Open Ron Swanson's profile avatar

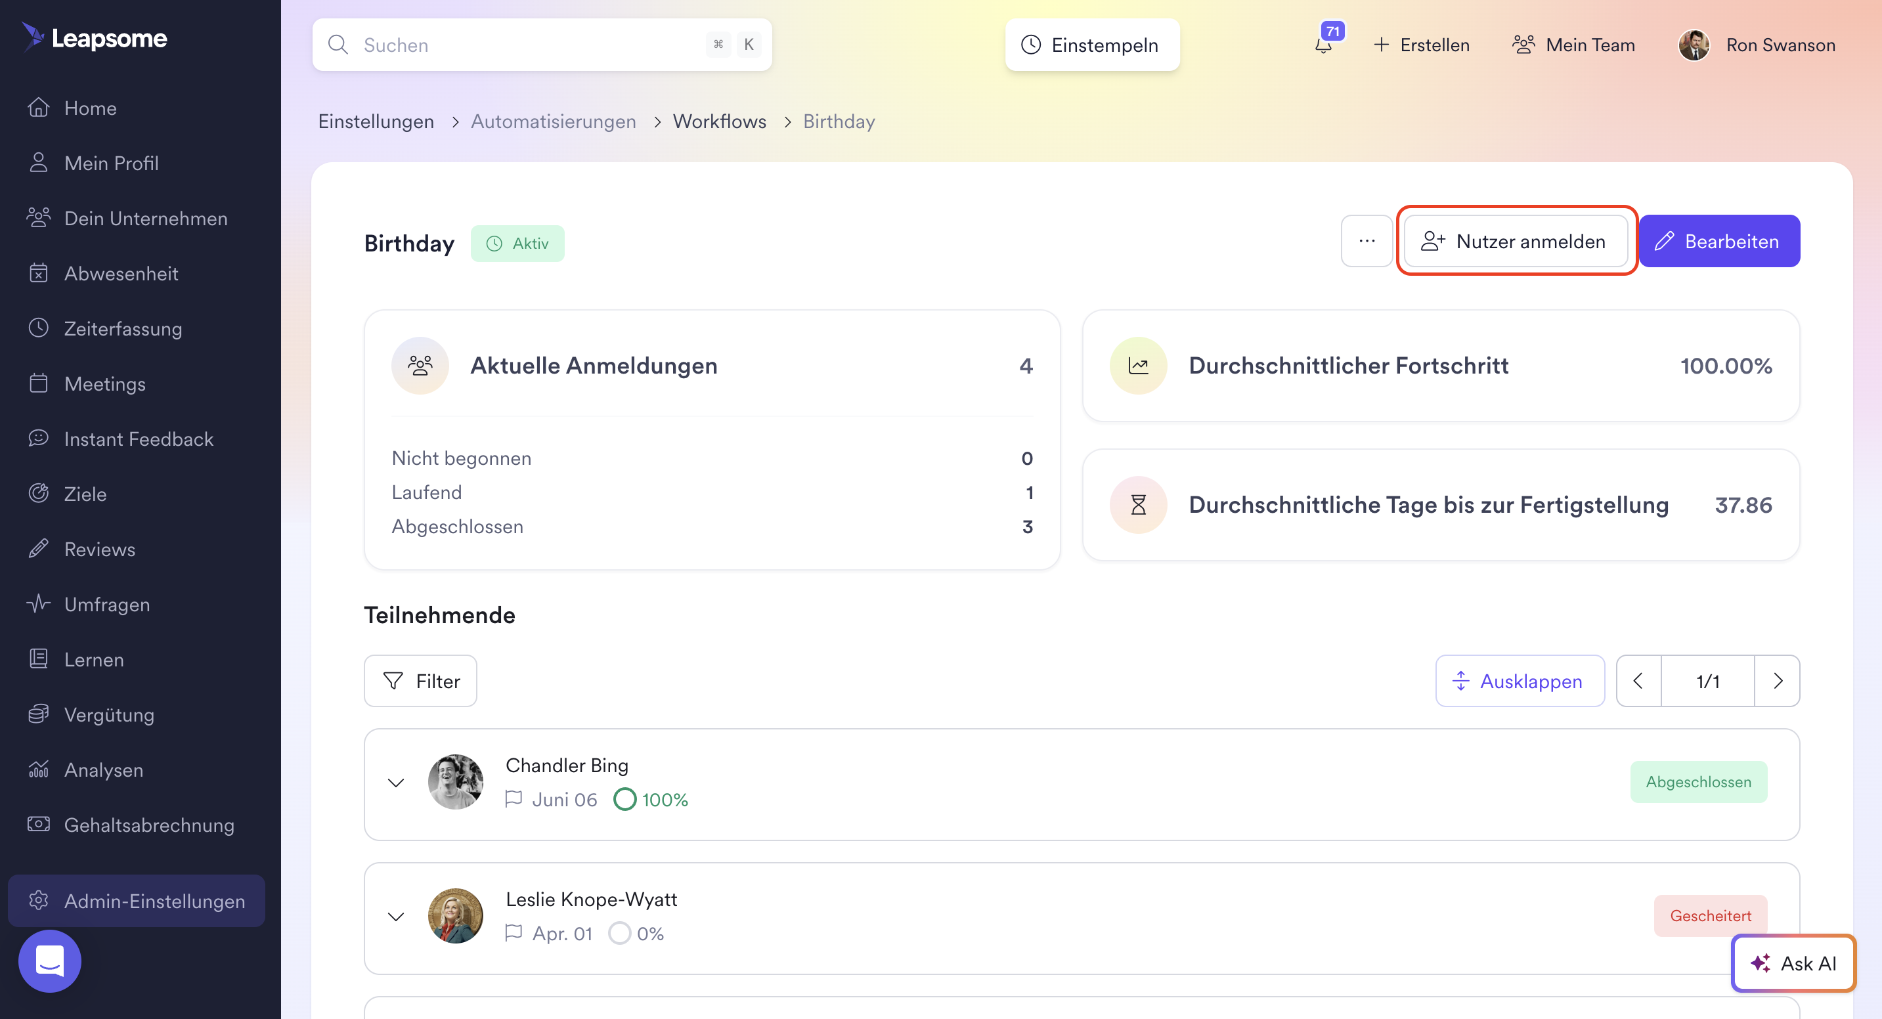pos(1694,45)
